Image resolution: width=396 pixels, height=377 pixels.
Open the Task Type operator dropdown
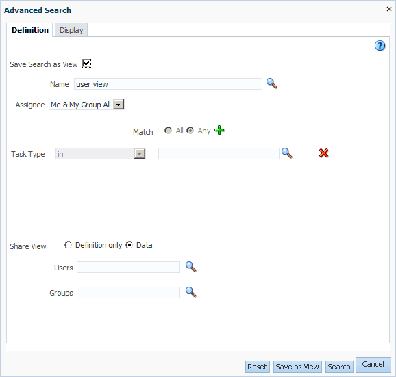(x=139, y=154)
